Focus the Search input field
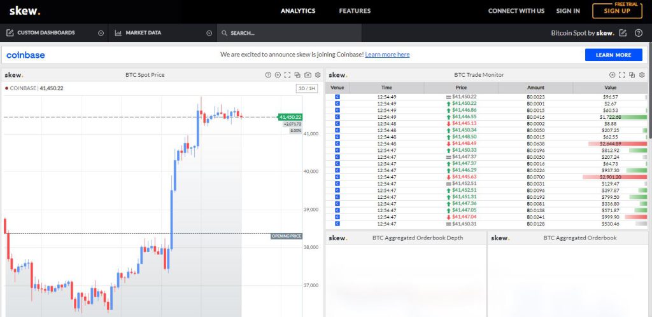This screenshot has width=652, height=317. [x=289, y=33]
